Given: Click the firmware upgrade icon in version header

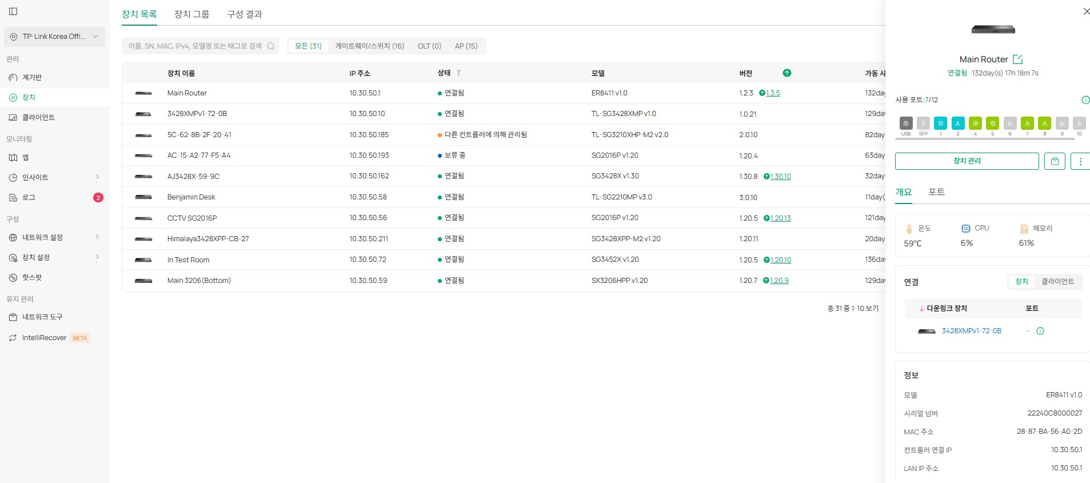Looking at the screenshot, I should [x=787, y=73].
